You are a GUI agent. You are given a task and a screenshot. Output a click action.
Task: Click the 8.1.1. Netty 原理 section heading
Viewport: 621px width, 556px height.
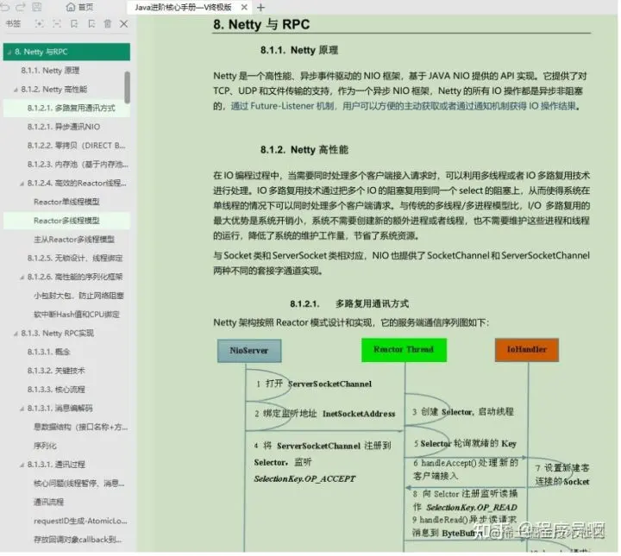[299, 50]
